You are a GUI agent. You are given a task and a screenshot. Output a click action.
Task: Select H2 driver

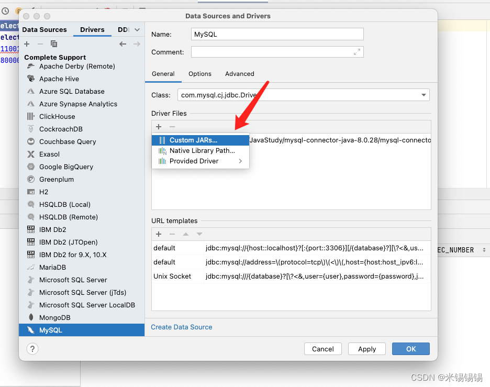82,192
